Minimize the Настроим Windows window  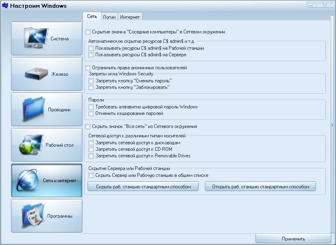pos(311,4)
